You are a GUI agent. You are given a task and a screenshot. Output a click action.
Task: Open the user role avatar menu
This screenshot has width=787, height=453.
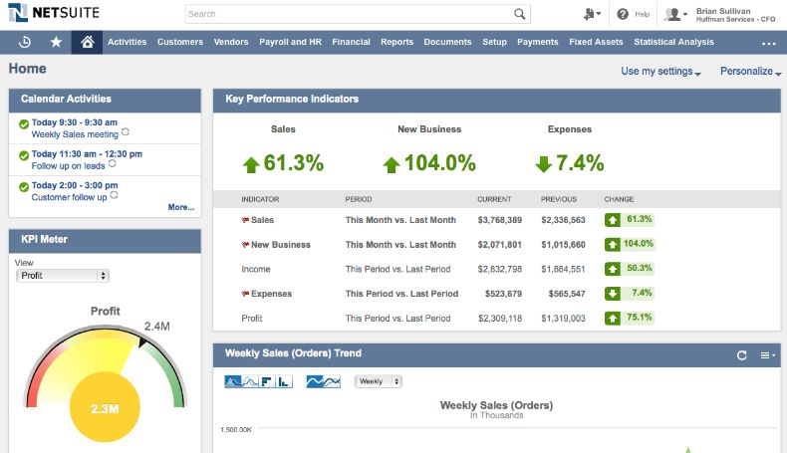tap(675, 14)
